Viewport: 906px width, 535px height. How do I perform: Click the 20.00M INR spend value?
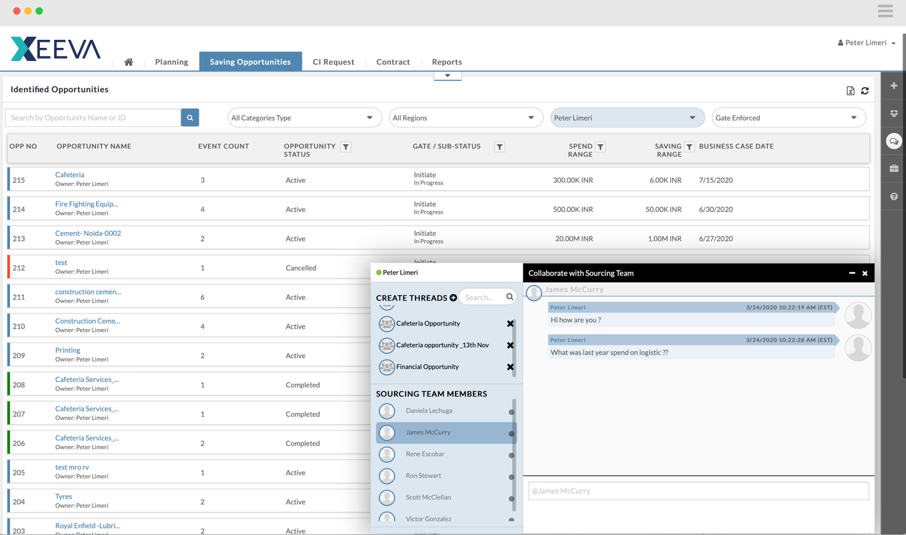tap(574, 239)
